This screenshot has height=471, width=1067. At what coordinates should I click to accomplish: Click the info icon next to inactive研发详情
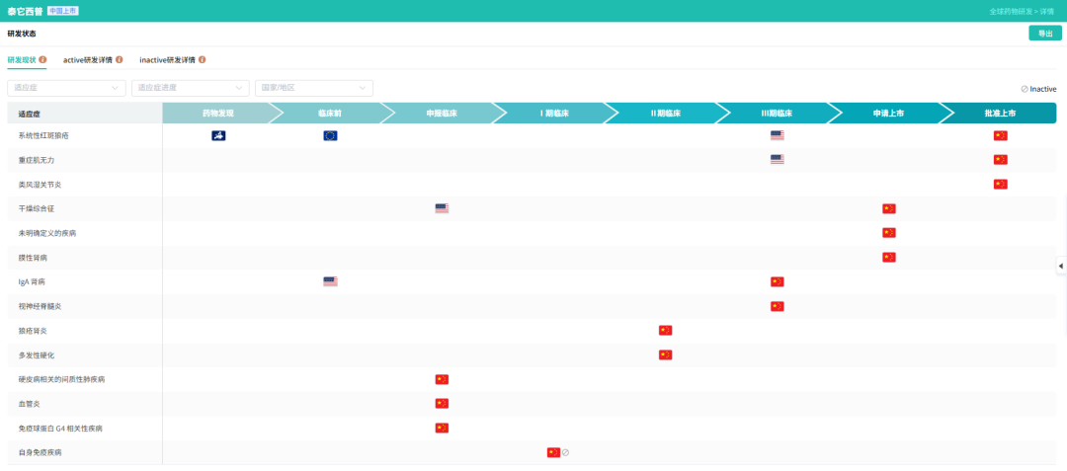203,60
